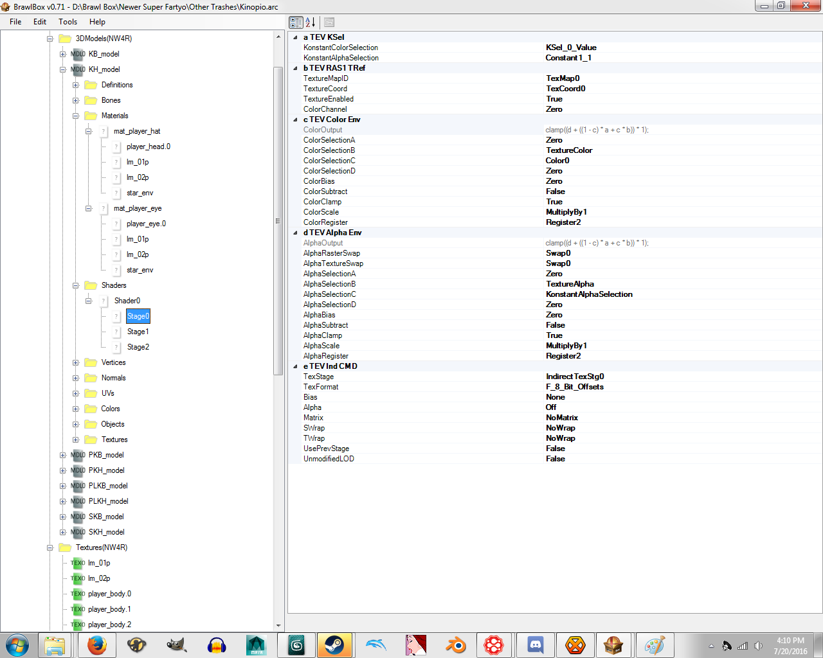
Task: Open the Edit menu
Action: tap(40, 22)
